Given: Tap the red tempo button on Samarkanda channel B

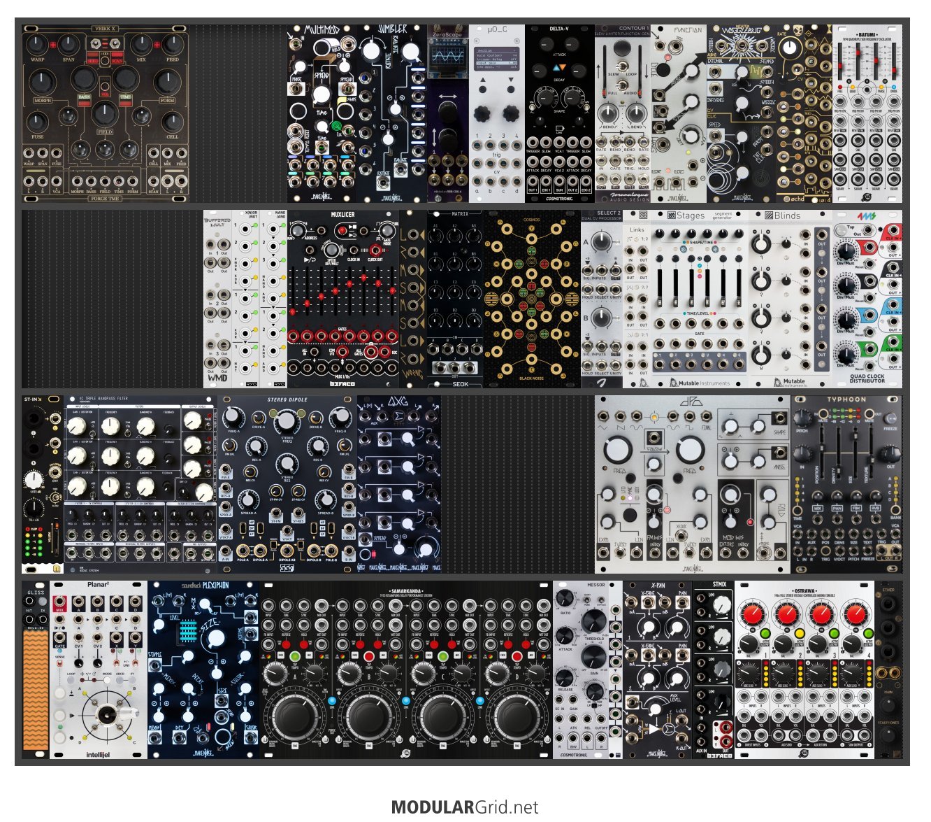Looking at the screenshot, I should point(368,656).
